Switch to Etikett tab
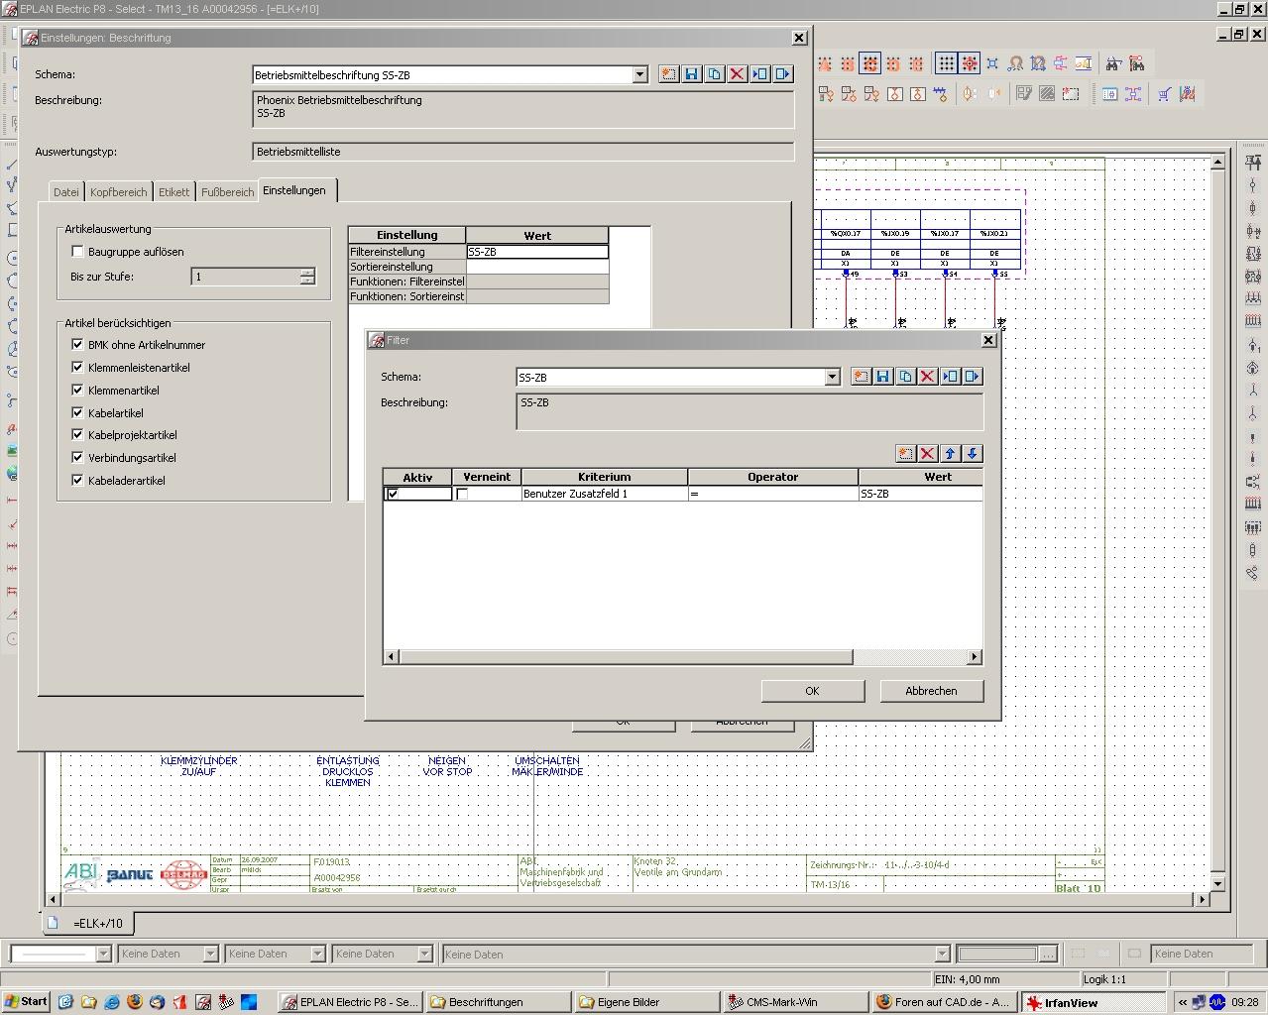This screenshot has height=1015, width=1268. 173,192
